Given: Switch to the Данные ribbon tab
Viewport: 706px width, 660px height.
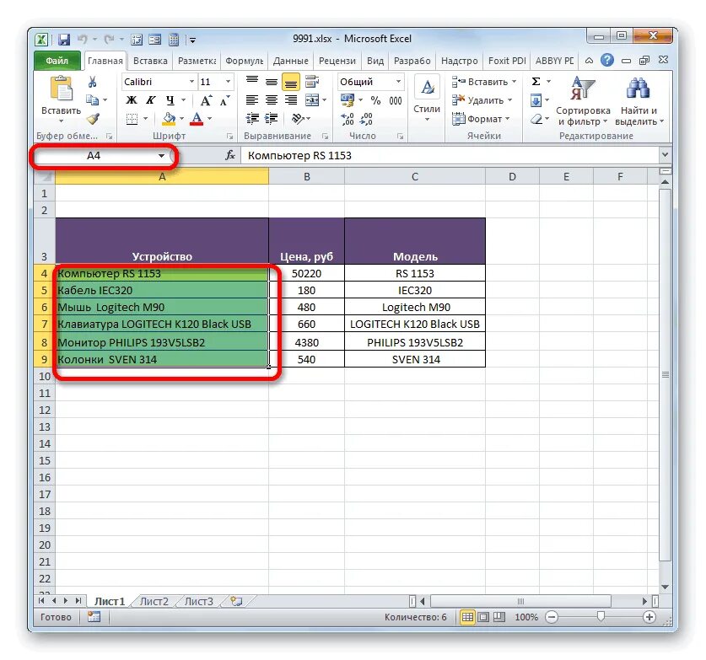Looking at the screenshot, I should [x=290, y=61].
